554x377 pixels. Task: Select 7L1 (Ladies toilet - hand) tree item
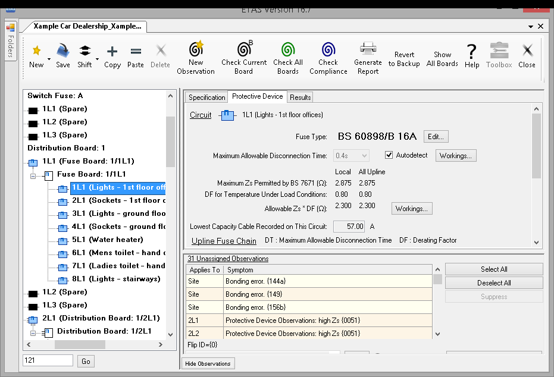tap(118, 266)
